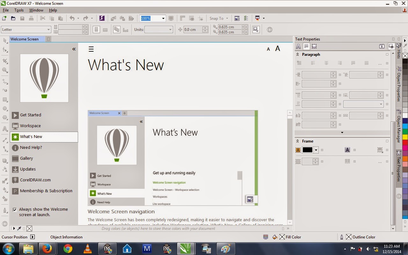The width and height of the screenshot is (408, 255).
Task: Click the Paragraph icon in Text Properties
Action: (x=306, y=47)
